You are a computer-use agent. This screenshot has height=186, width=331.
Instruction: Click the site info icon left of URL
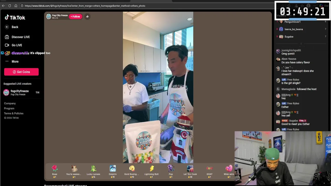tap(22, 6)
